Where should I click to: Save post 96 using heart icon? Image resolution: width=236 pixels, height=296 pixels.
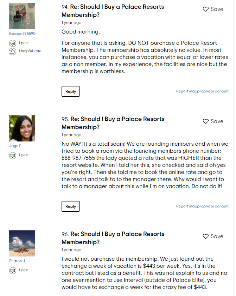[x=206, y=236]
